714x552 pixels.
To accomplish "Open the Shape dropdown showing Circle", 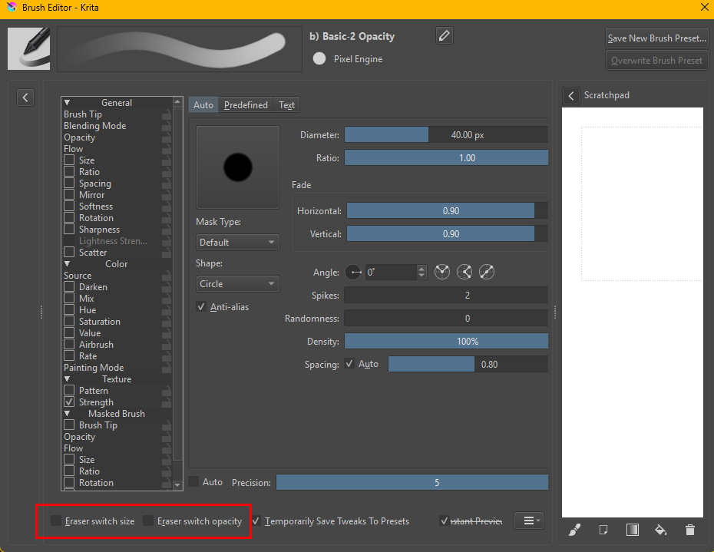I will [x=237, y=284].
